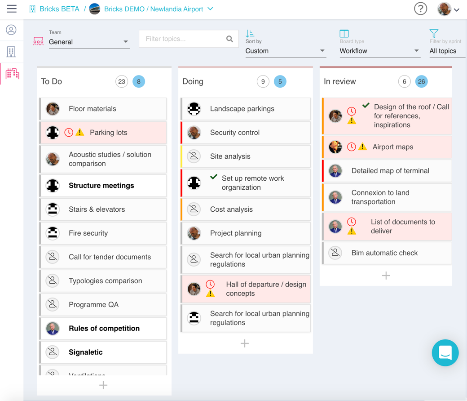Open the hamburger main menu

[12, 9]
